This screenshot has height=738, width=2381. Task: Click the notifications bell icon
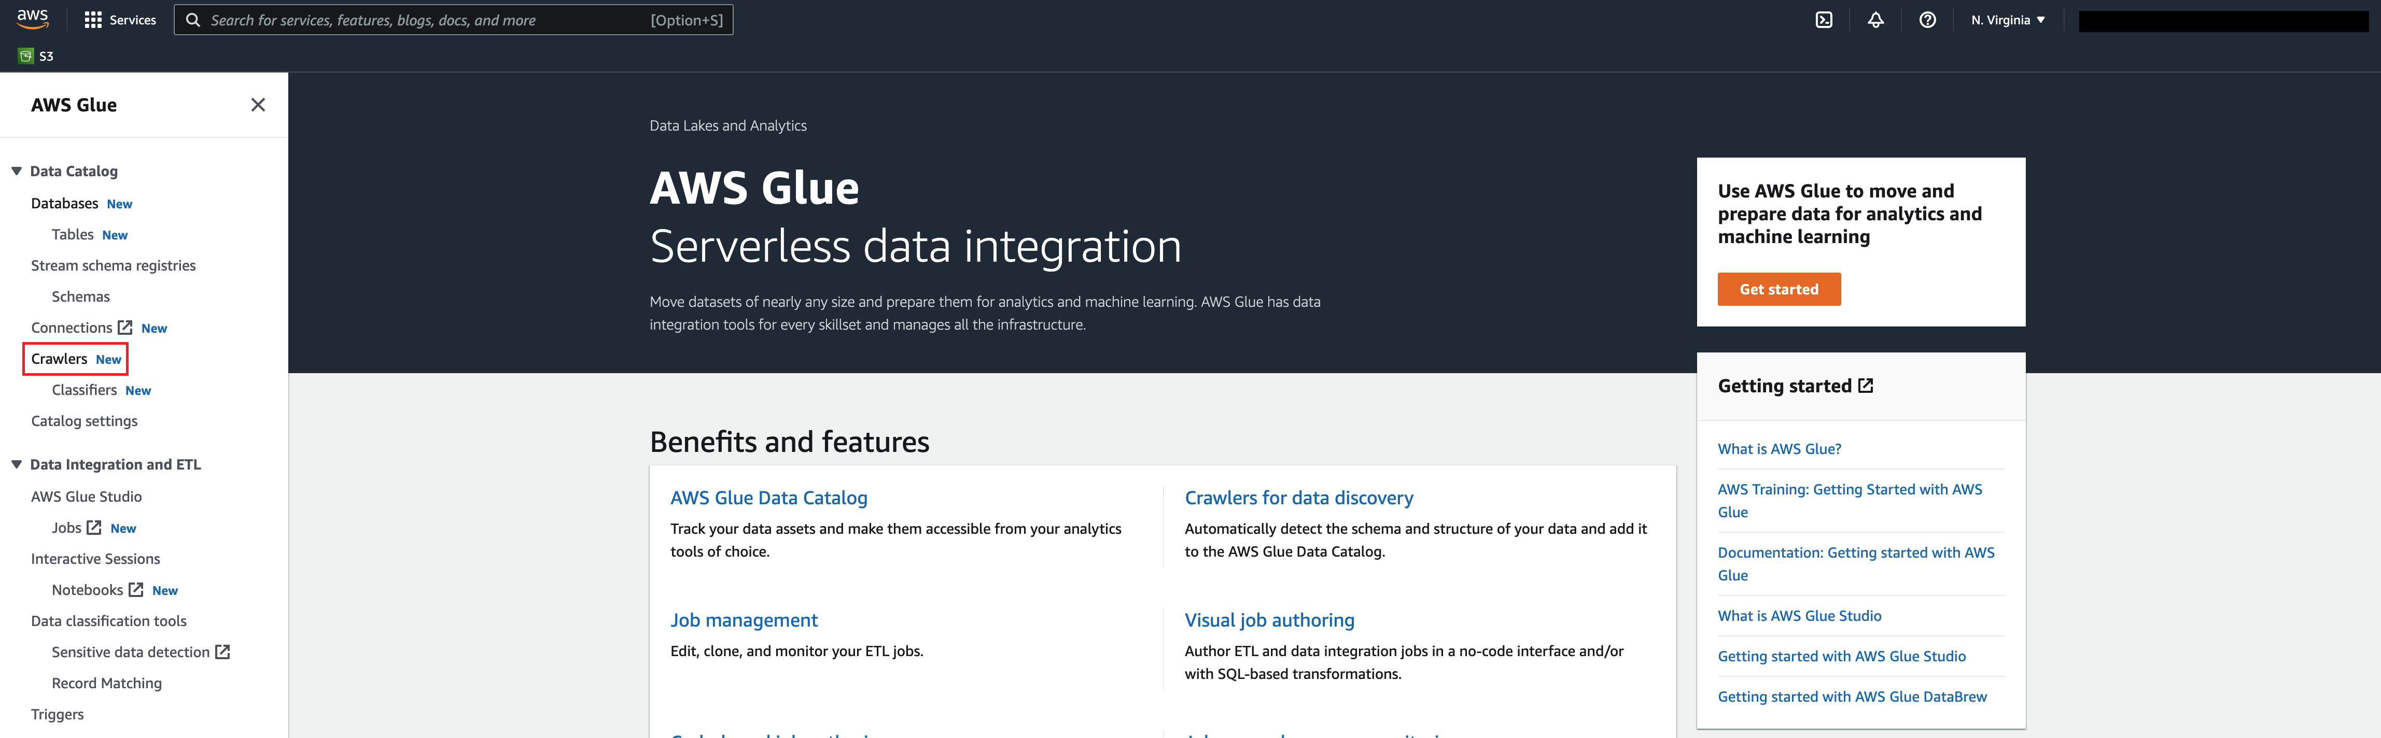pos(1874,20)
